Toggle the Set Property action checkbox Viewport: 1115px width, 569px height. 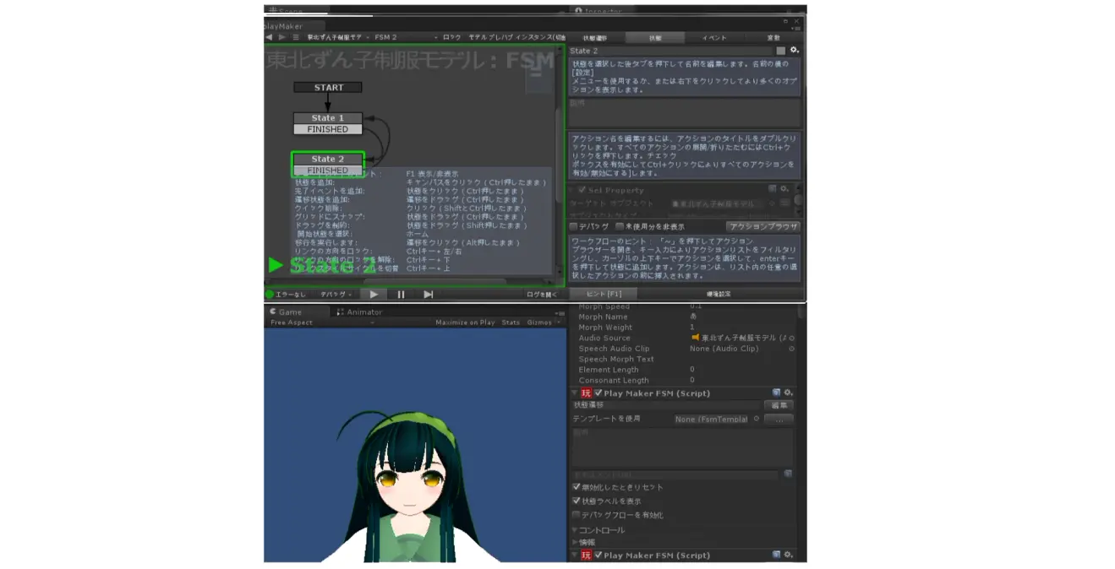(x=582, y=190)
